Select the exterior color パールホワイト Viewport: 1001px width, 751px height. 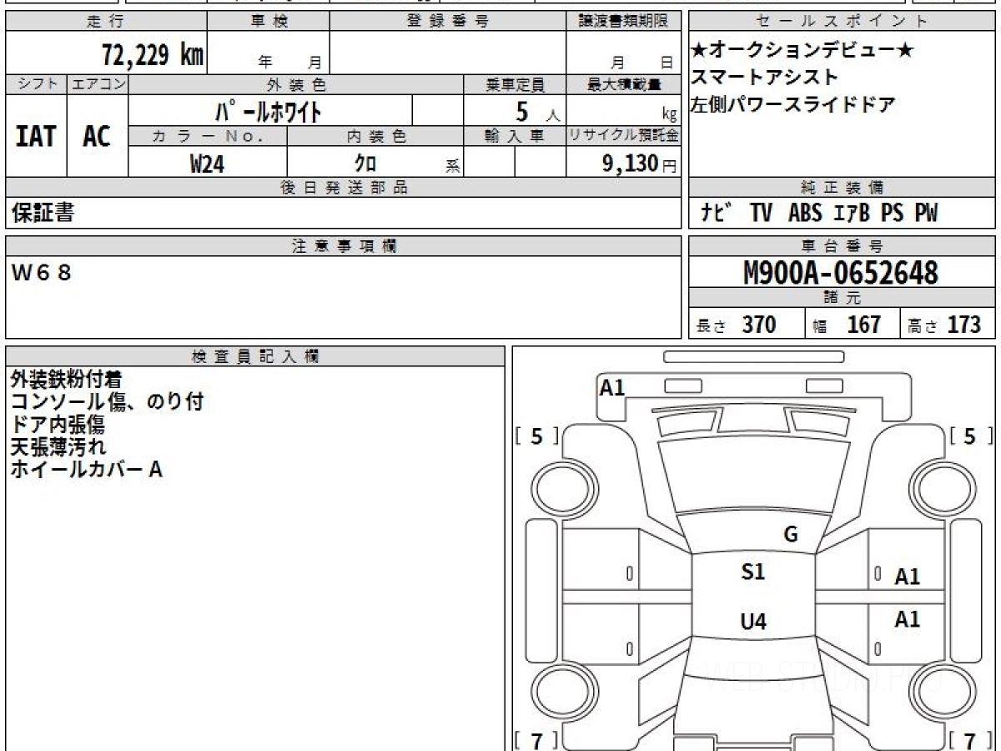tap(269, 110)
